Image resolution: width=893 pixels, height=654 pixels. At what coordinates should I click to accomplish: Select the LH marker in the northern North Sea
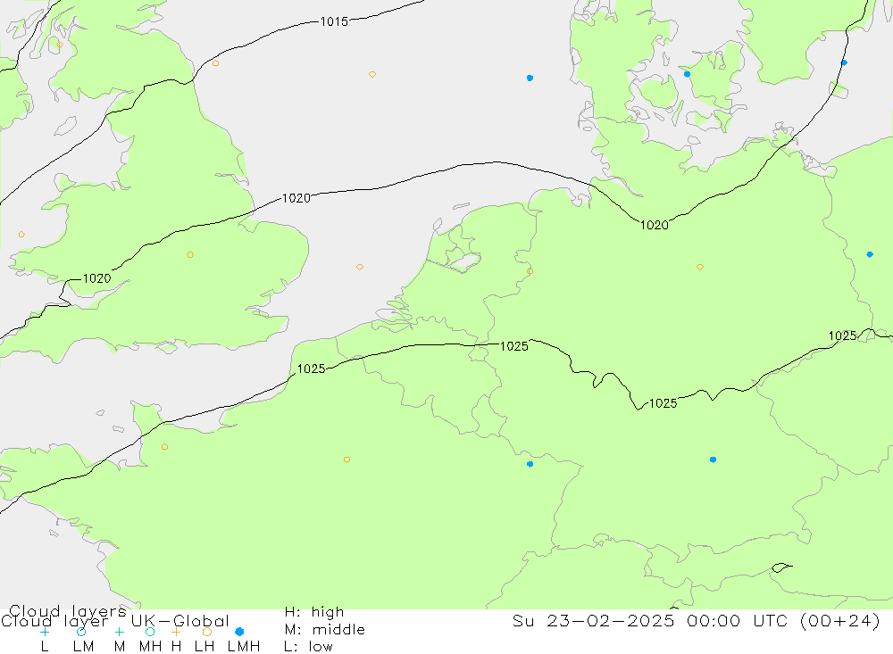coord(371,75)
